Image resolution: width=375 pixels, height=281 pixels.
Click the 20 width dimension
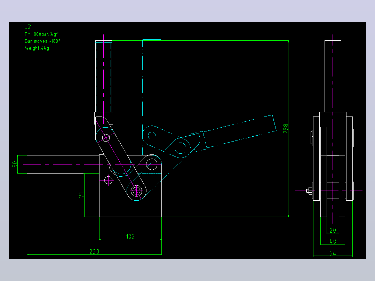[333, 230]
